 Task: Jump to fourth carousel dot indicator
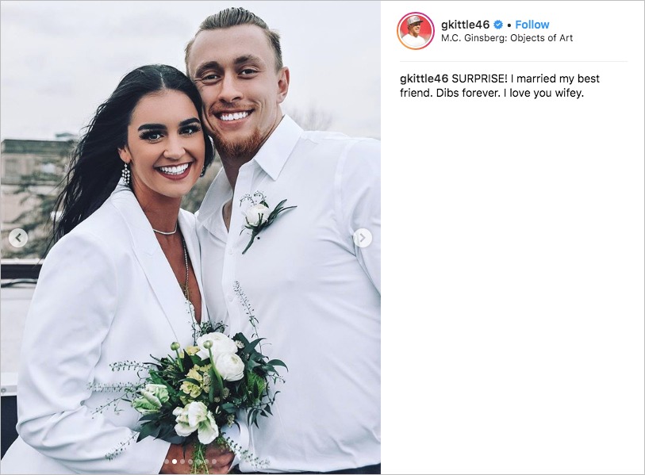190,462
